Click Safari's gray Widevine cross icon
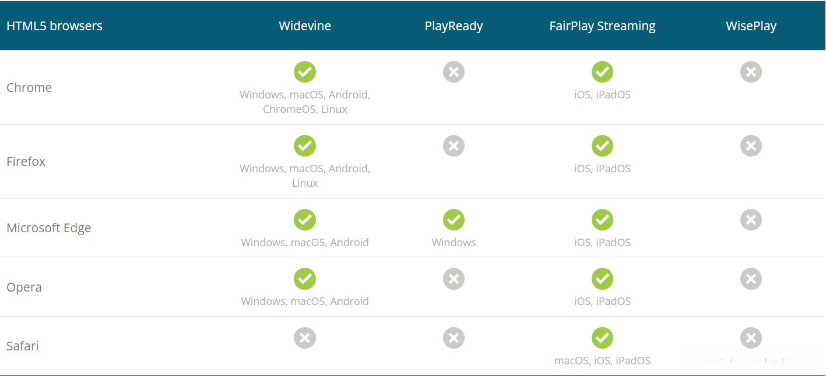The image size is (826, 376). [x=305, y=338]
